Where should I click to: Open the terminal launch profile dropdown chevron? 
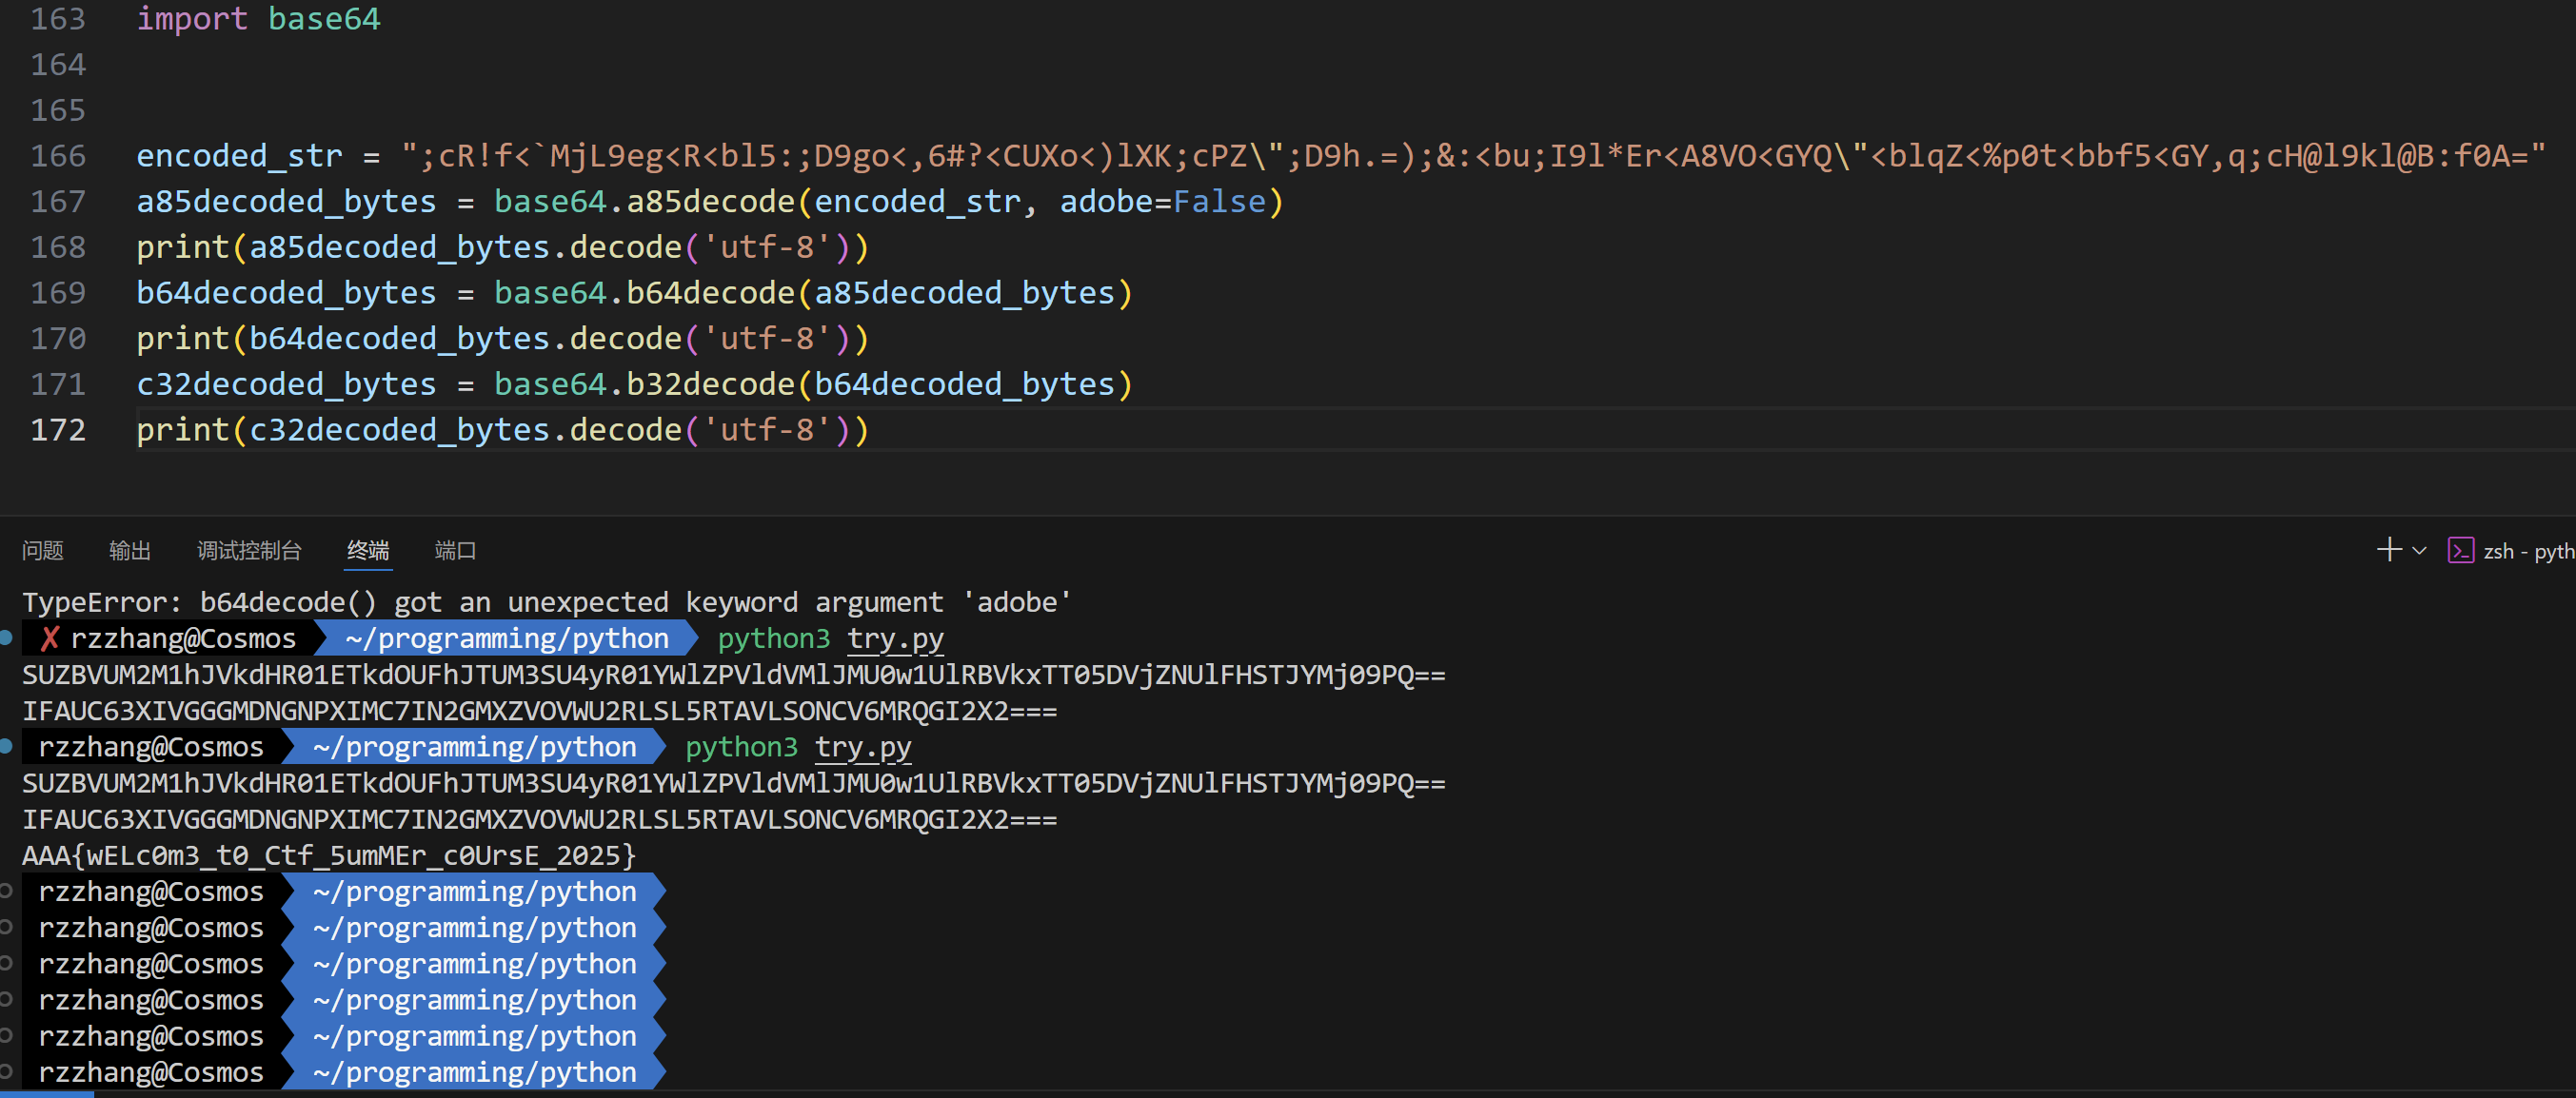point(2419,551)
